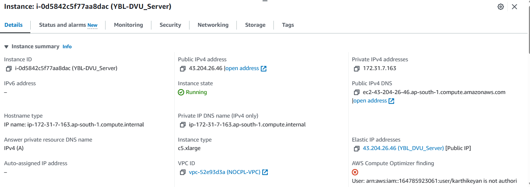530x187 pixels.
Task: Open the Status and alarms tab
Action: coord(62,25)
